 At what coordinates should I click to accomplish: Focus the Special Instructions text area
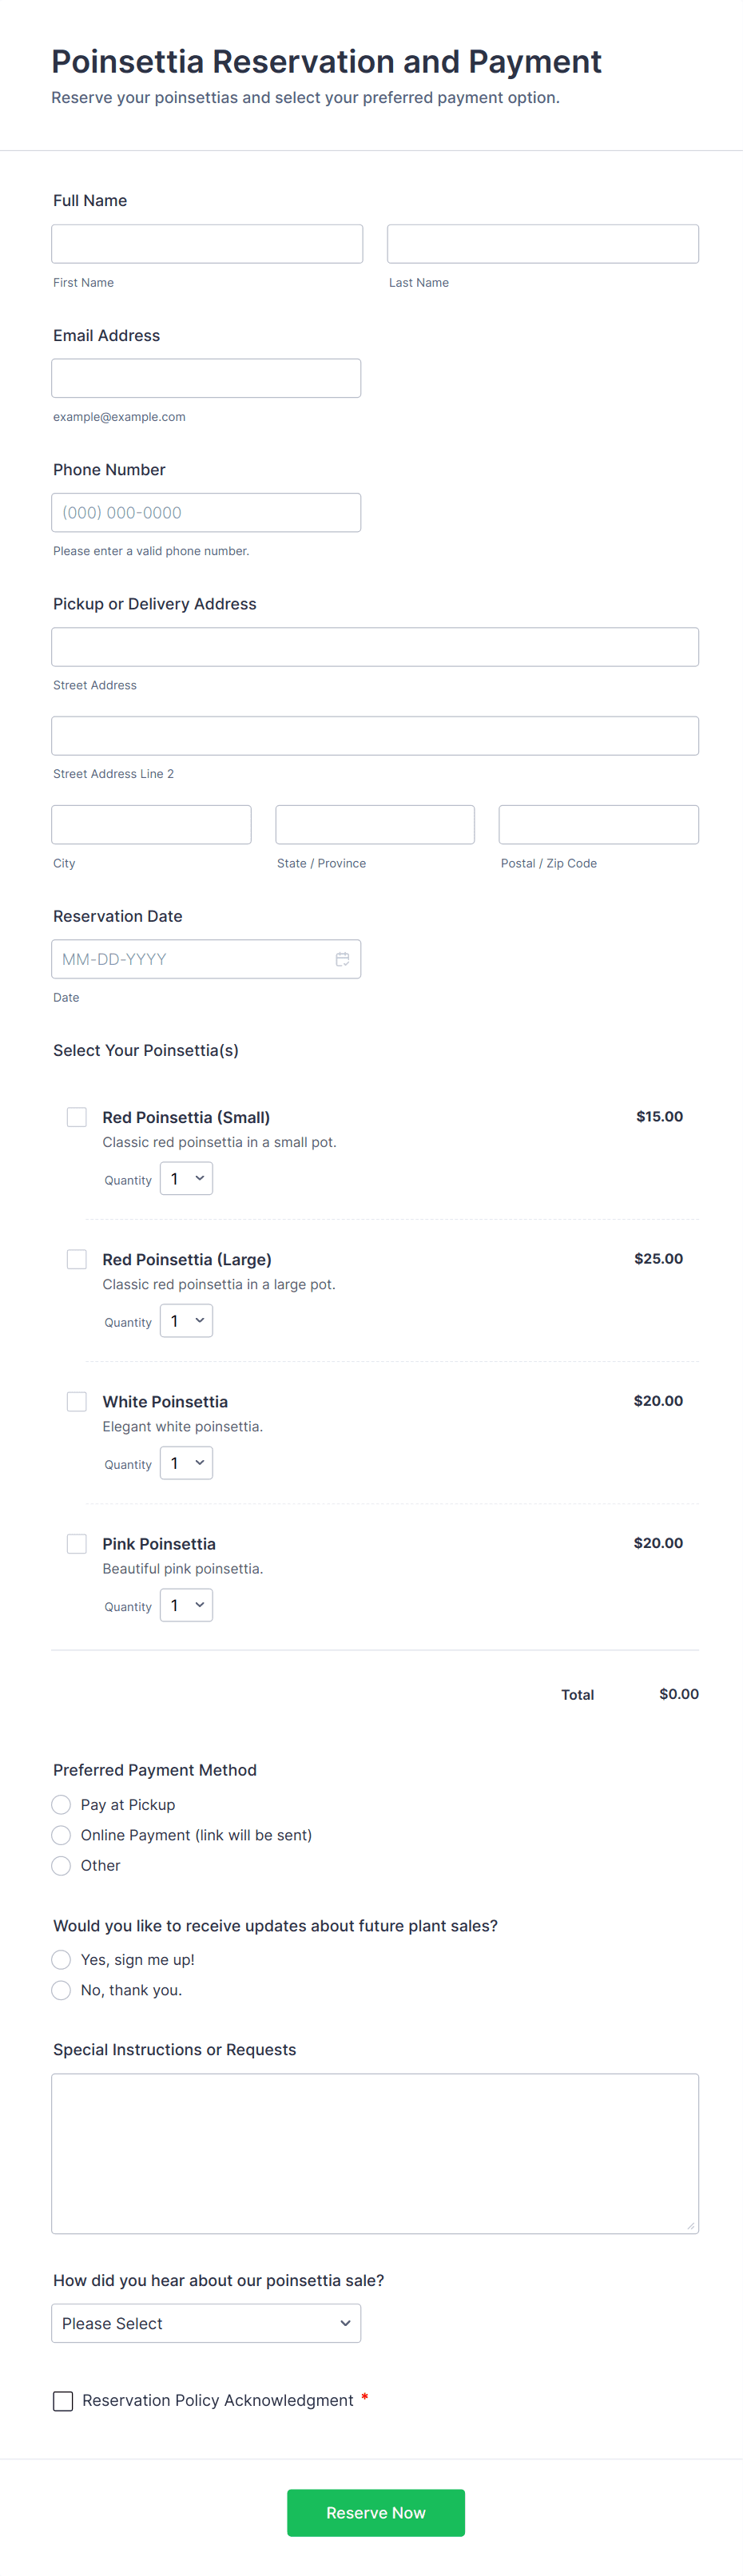[x=375, y=2153]
